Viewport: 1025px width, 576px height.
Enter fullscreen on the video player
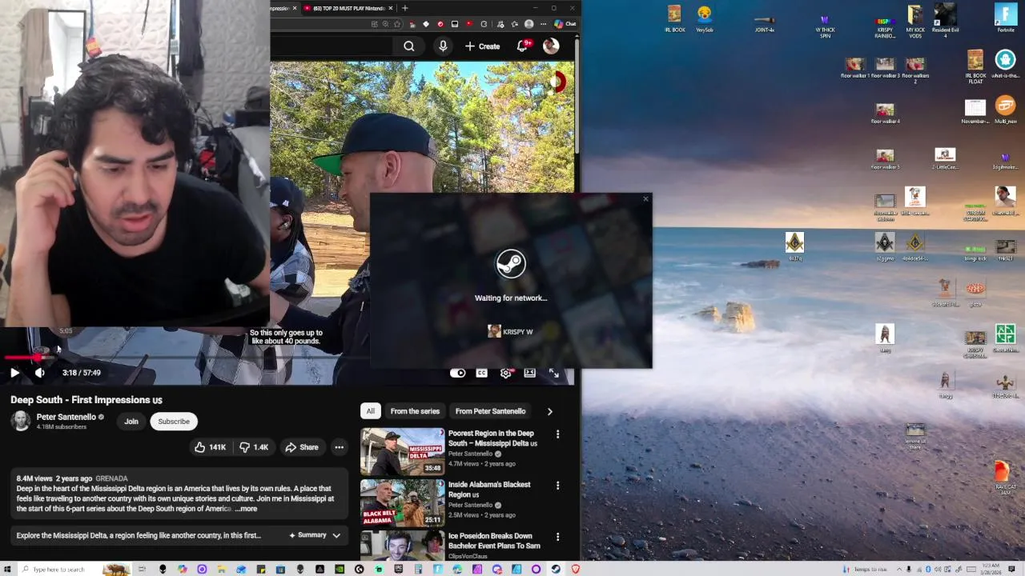[553, 373]
